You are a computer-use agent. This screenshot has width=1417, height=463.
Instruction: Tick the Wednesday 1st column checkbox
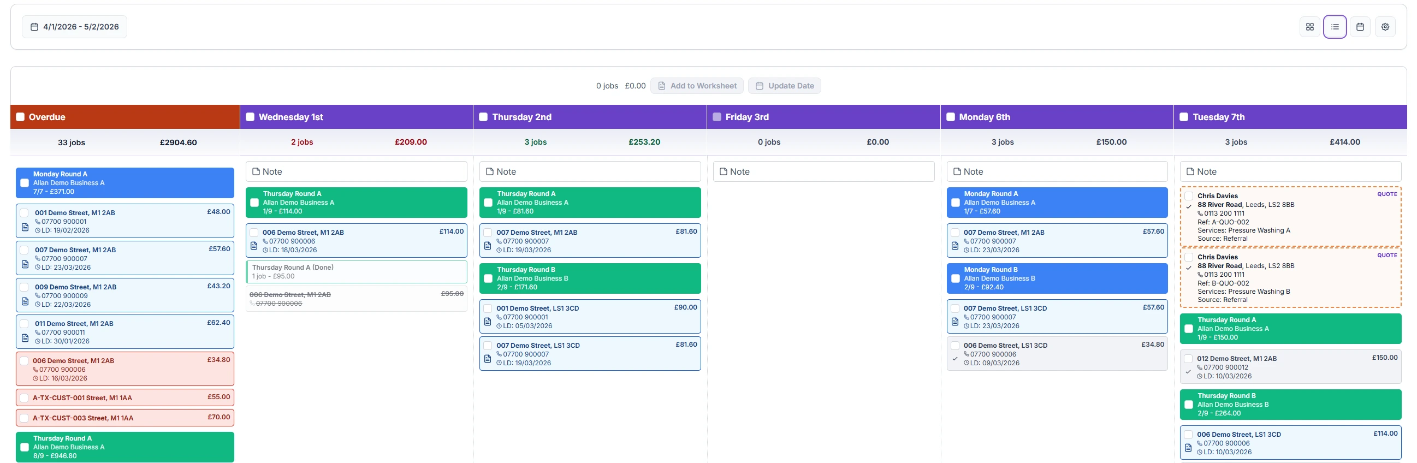tap(250, 117)
